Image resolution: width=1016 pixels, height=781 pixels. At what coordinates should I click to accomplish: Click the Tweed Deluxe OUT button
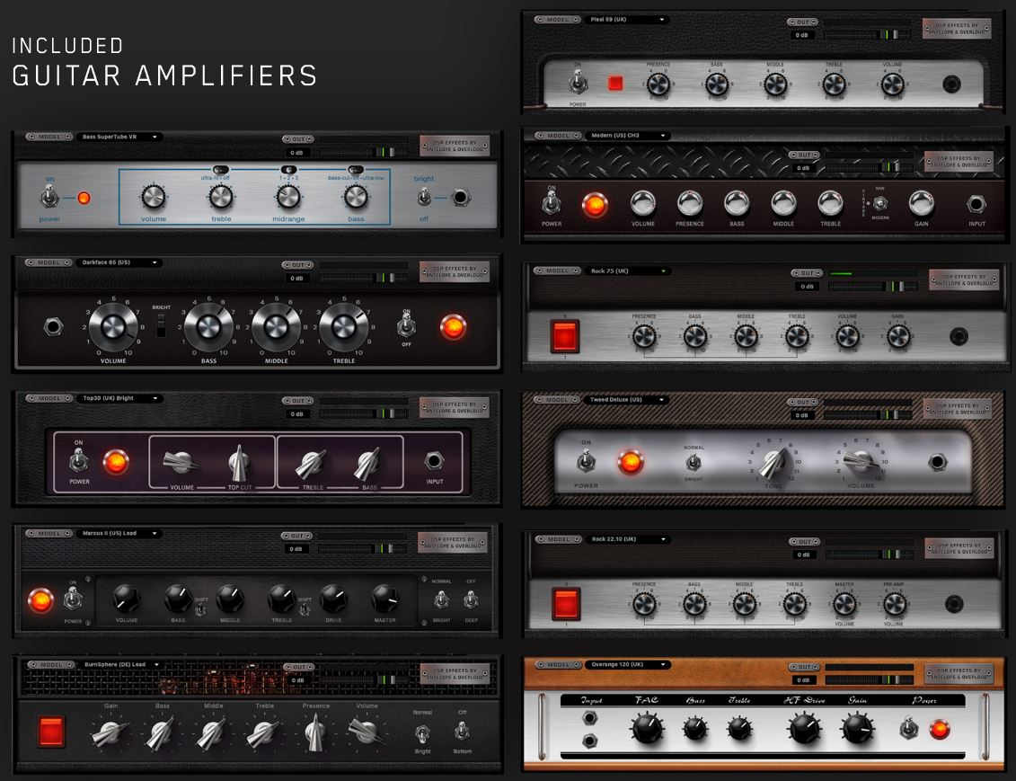click(803, 403)
